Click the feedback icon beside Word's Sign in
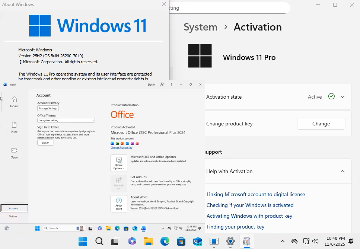The height and width of the screenshot is (249, 360). click(162, 84)
